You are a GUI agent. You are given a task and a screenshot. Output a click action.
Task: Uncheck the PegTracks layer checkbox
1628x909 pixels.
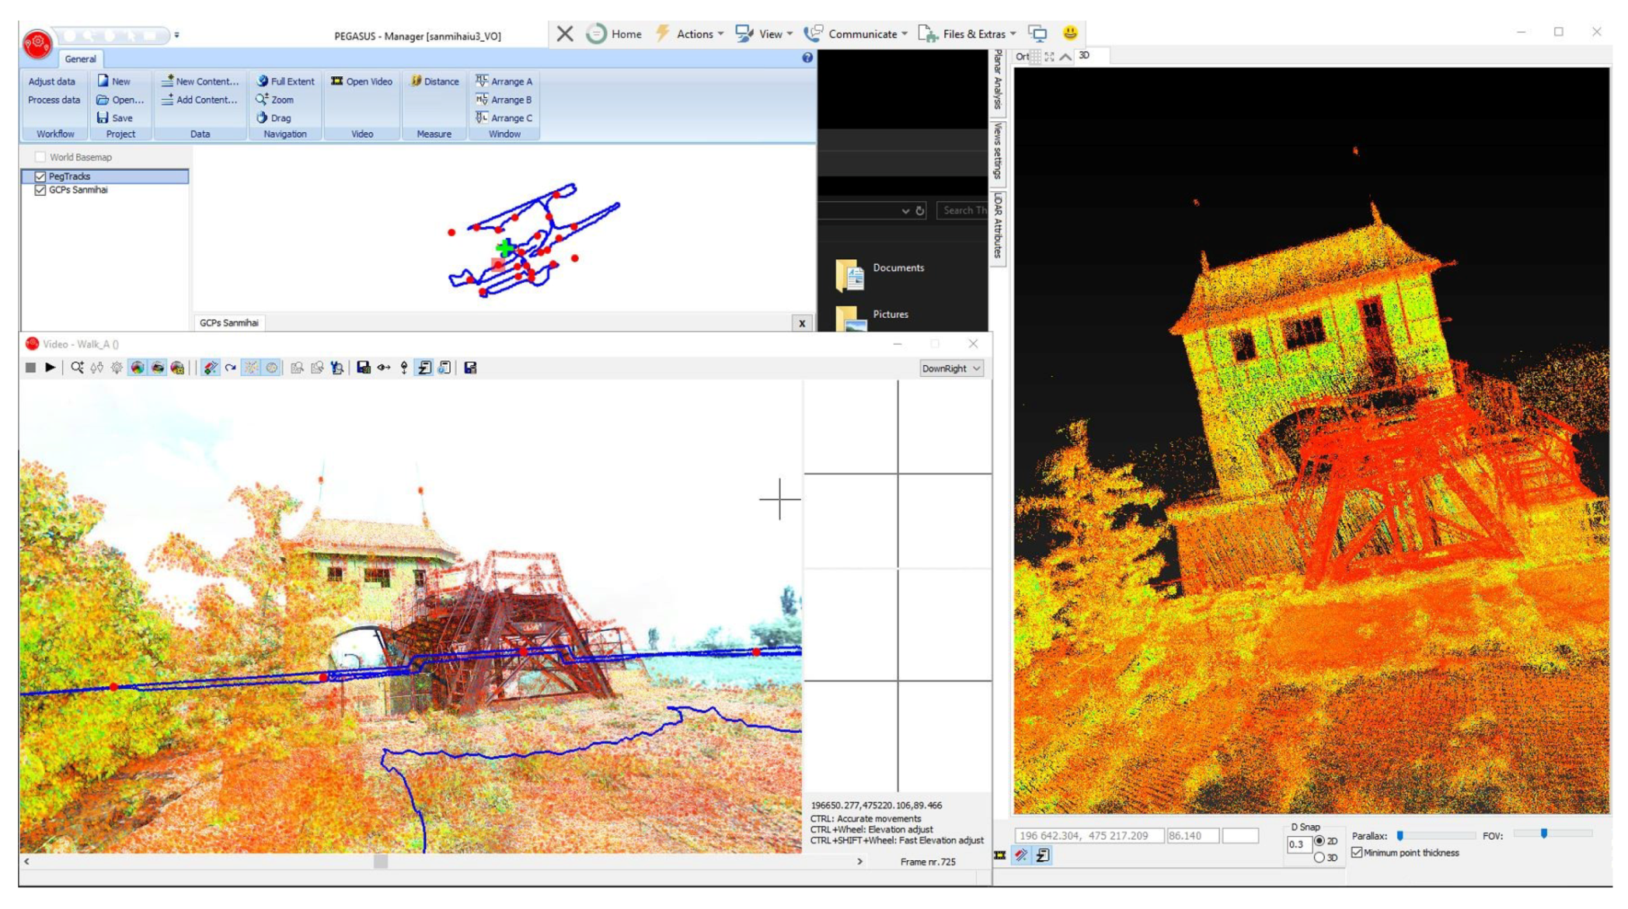click(x=40, y=176)
